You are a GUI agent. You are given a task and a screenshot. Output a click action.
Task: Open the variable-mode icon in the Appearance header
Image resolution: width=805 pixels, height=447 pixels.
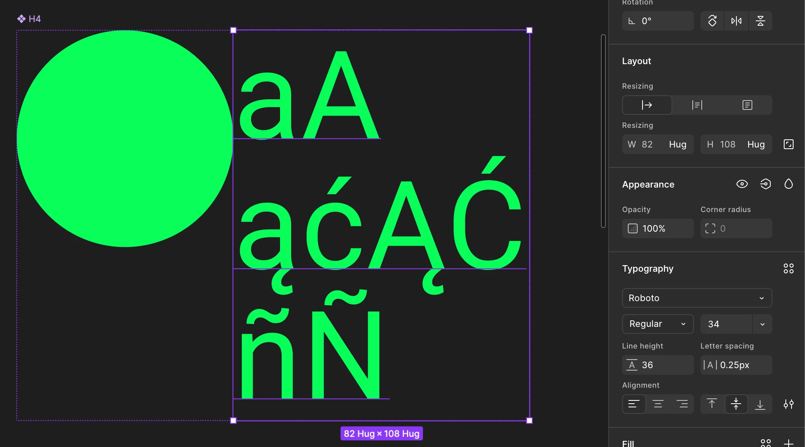(x=765, y=184)
